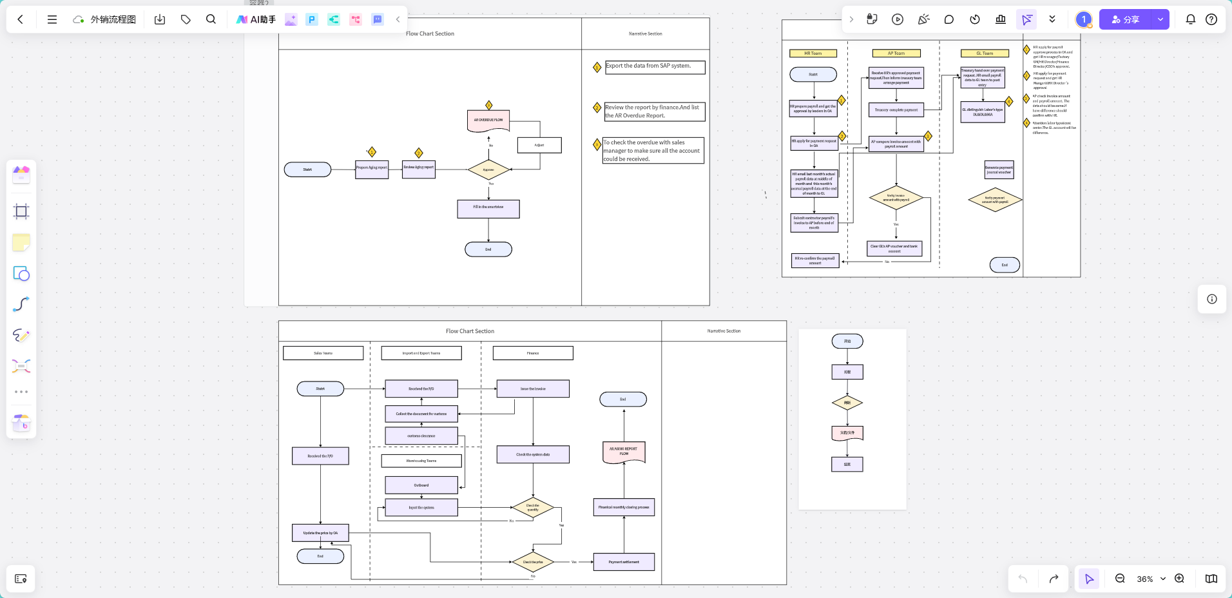The image size is (1232, 598).
Task: Select the Financial monthly closing process box
Action: tap(624, 507)
